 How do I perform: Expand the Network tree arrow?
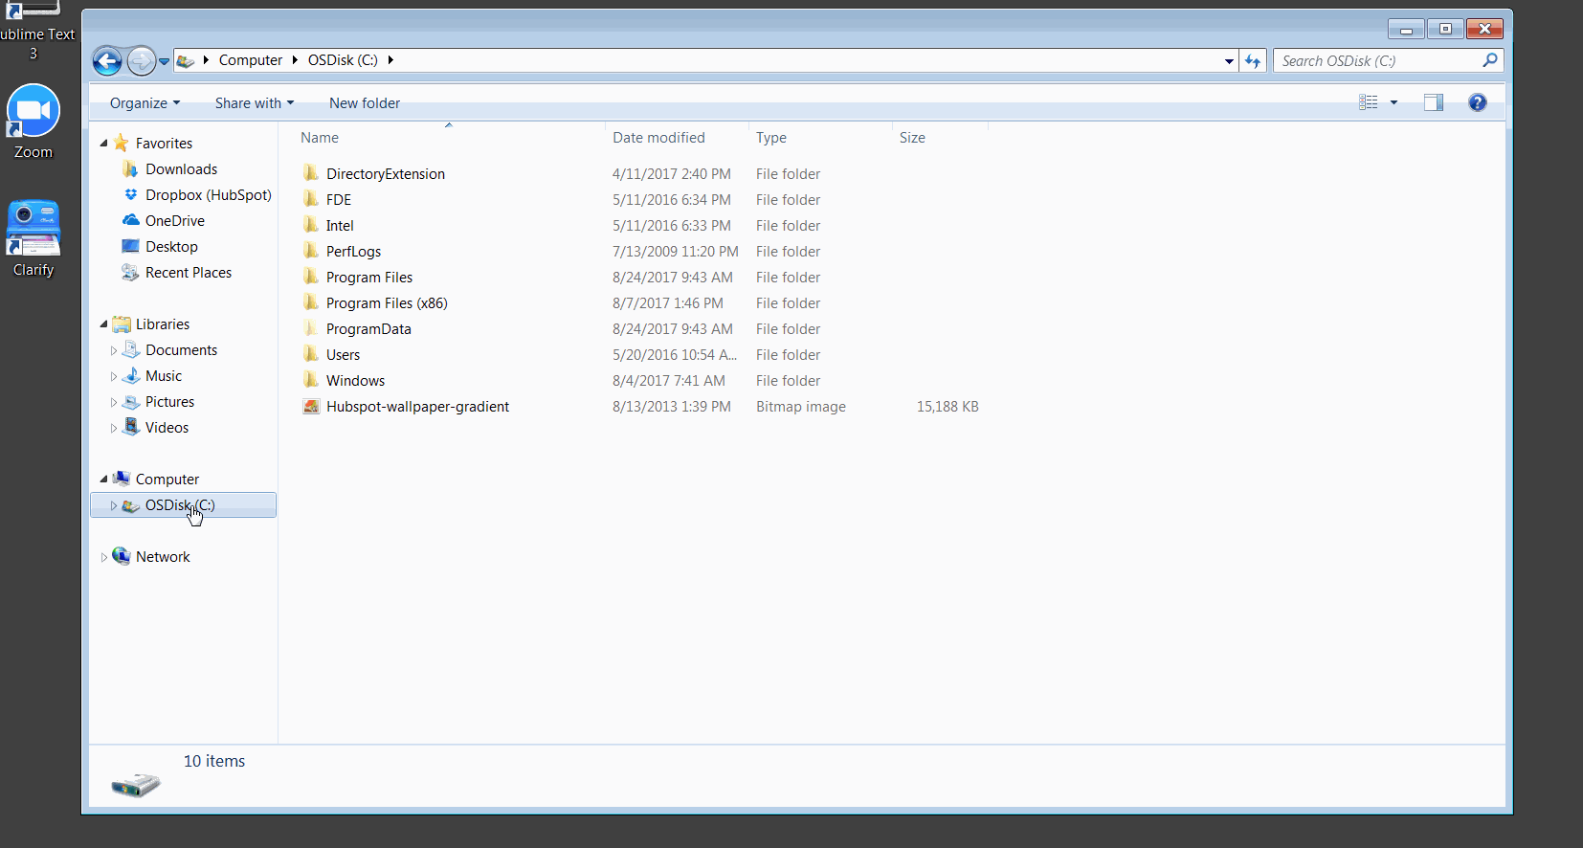pyautogui.click(x=103, y=557)
